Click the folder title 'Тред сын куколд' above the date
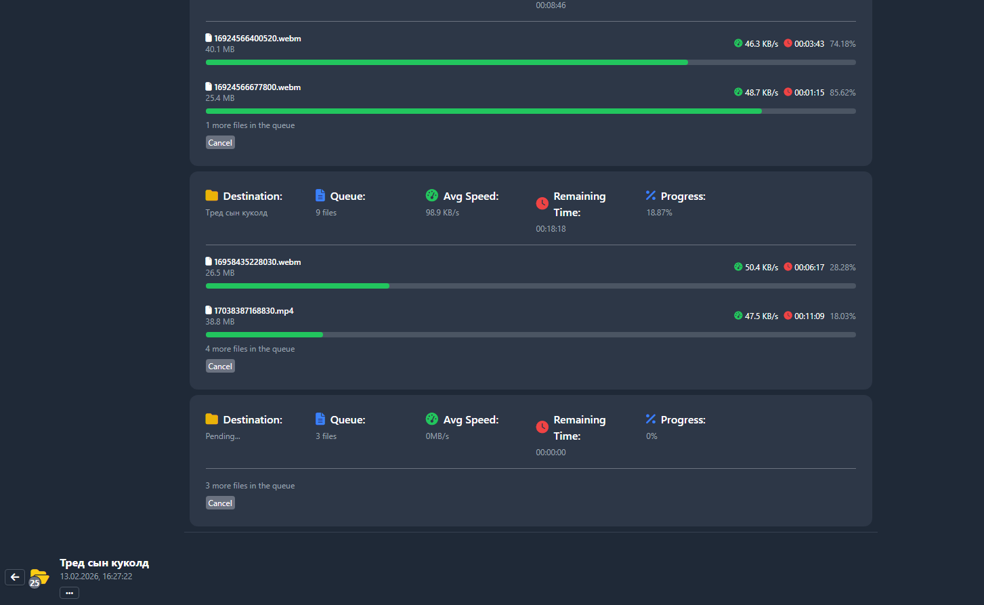984x605 pixels. 104,563
